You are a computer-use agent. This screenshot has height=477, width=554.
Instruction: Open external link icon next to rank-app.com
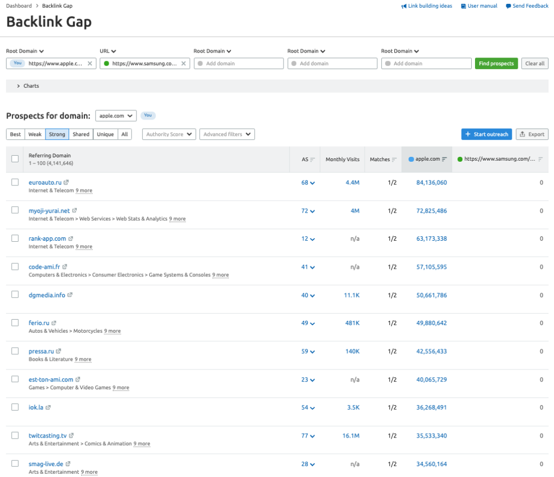(71, 238)
